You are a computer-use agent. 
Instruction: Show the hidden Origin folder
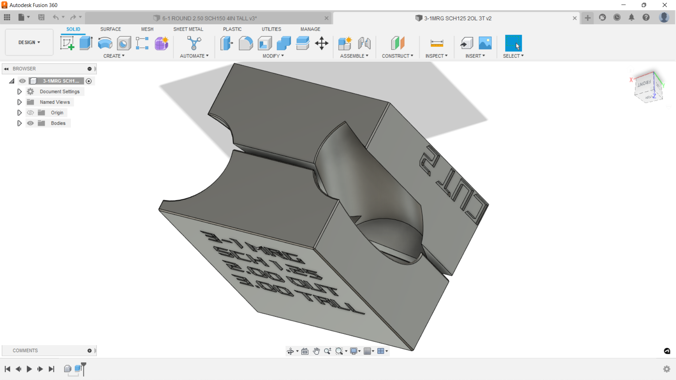tap(31, 113)
